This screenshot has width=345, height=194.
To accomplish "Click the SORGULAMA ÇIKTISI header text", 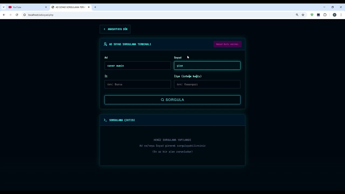I will (122, 120).
